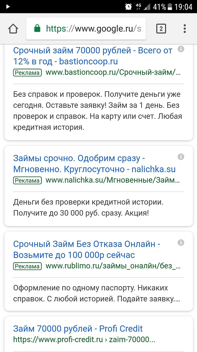Image resolution: width=197 pixels, height=352 pixels.
Task: Open 'Займ 70000 рублей - Profi Credit' result
Action: coord(78,329)
